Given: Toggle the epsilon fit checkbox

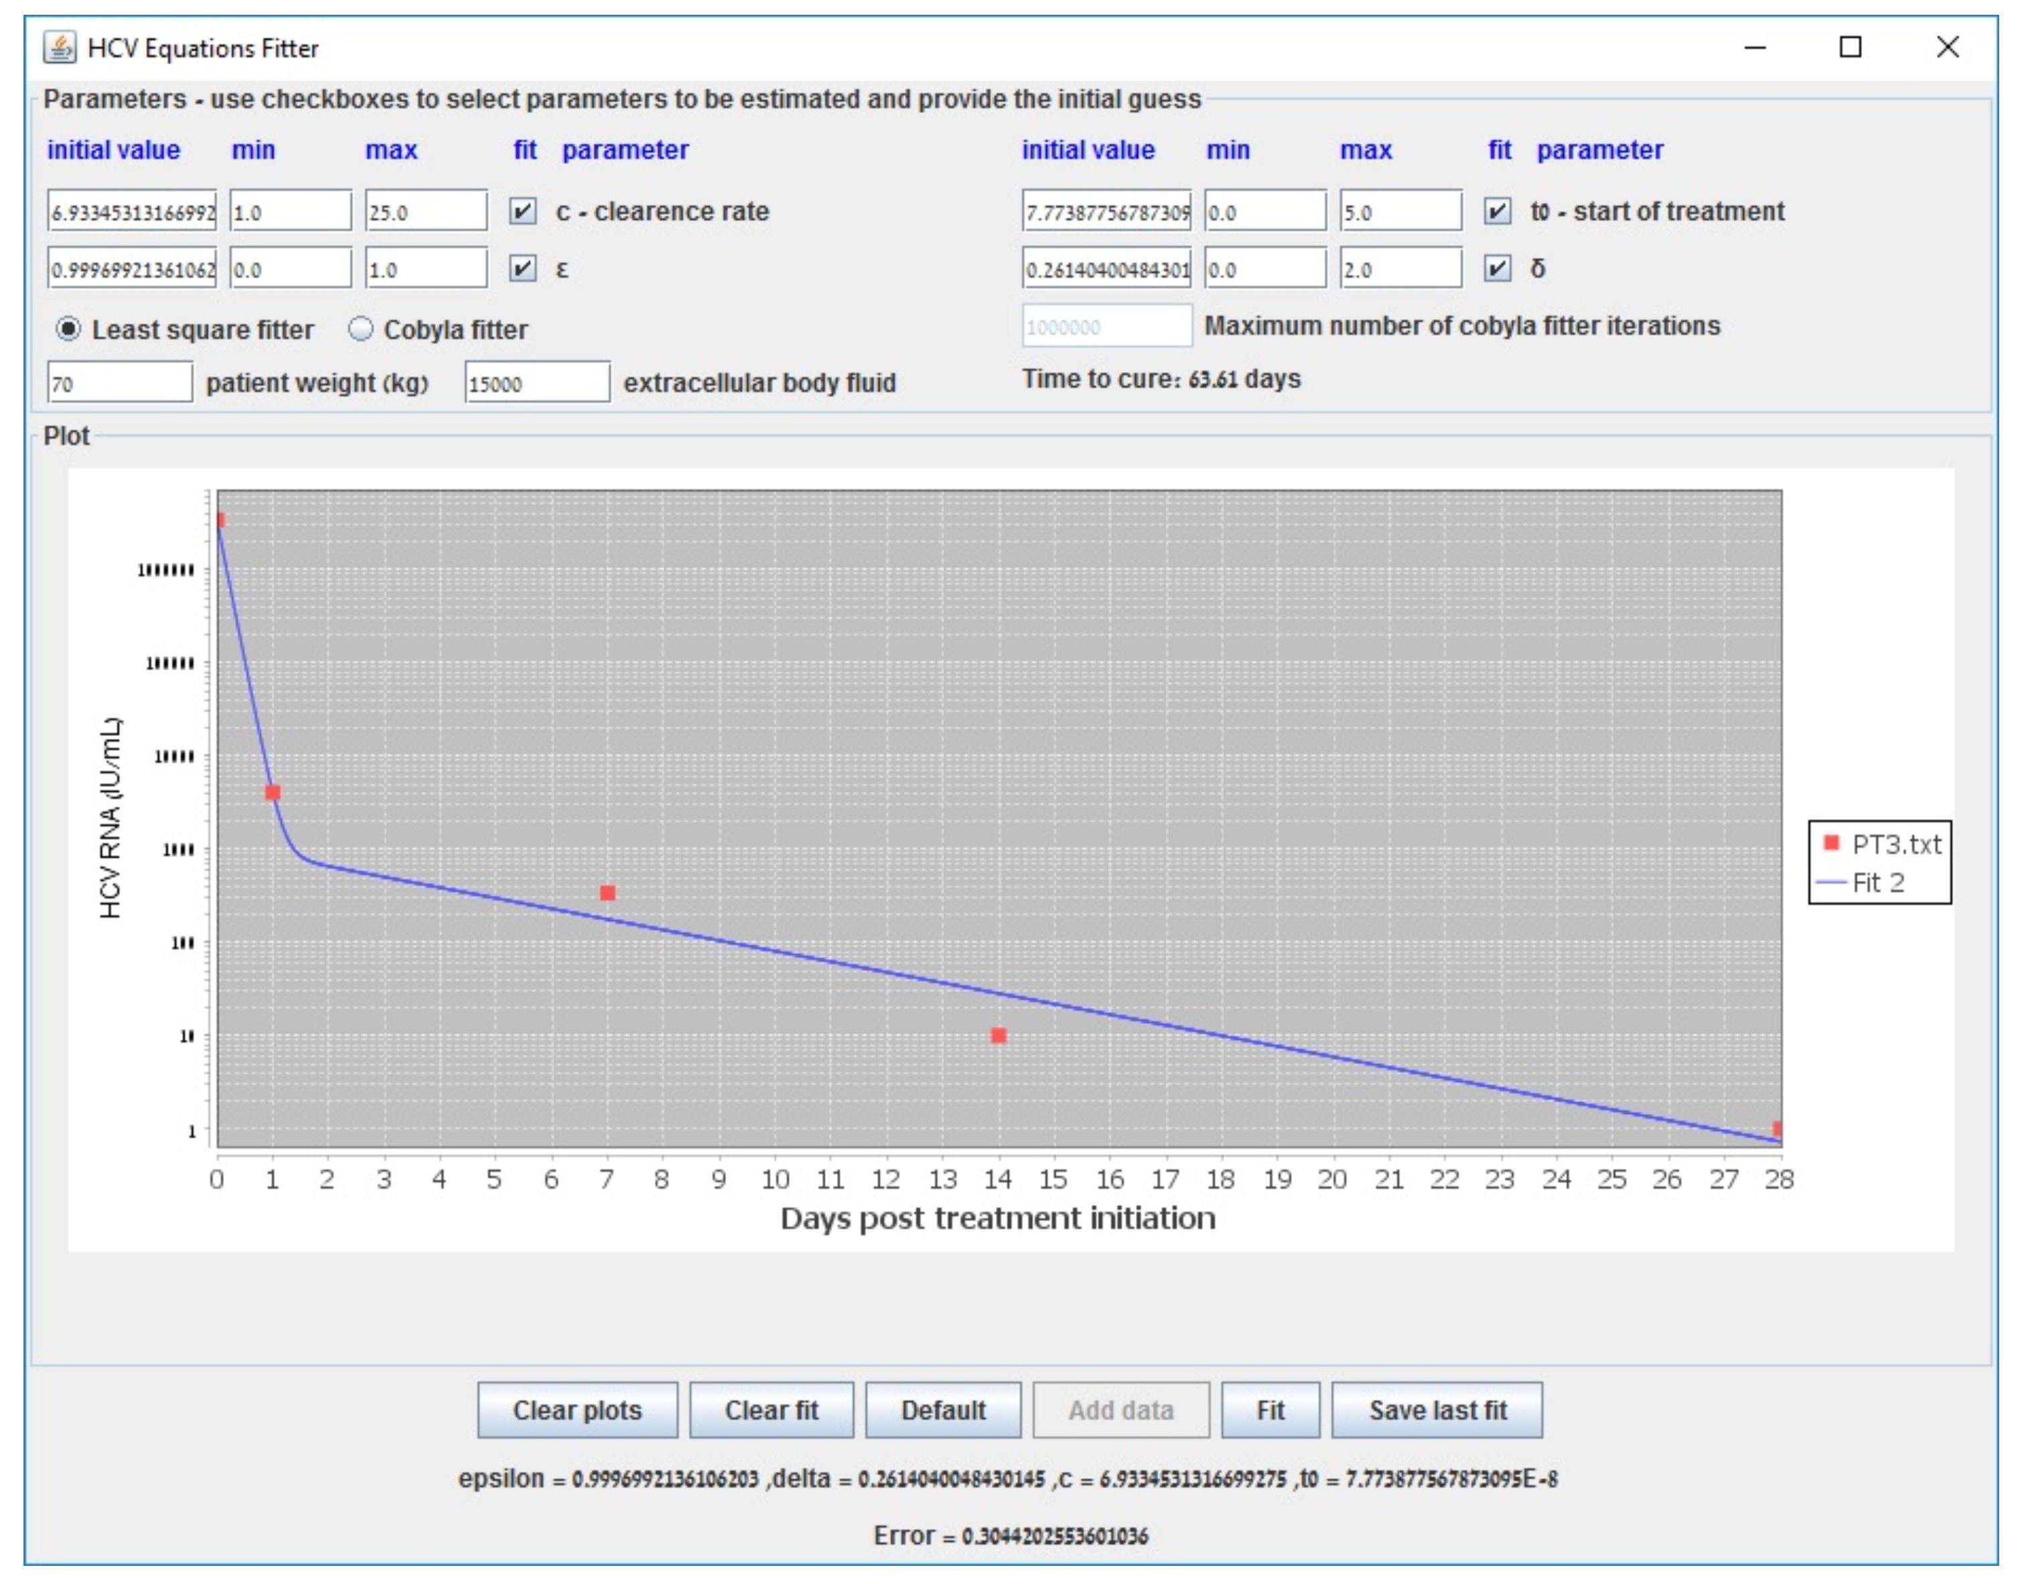Looking at the screenshot, I should click(x=523, y=269).
